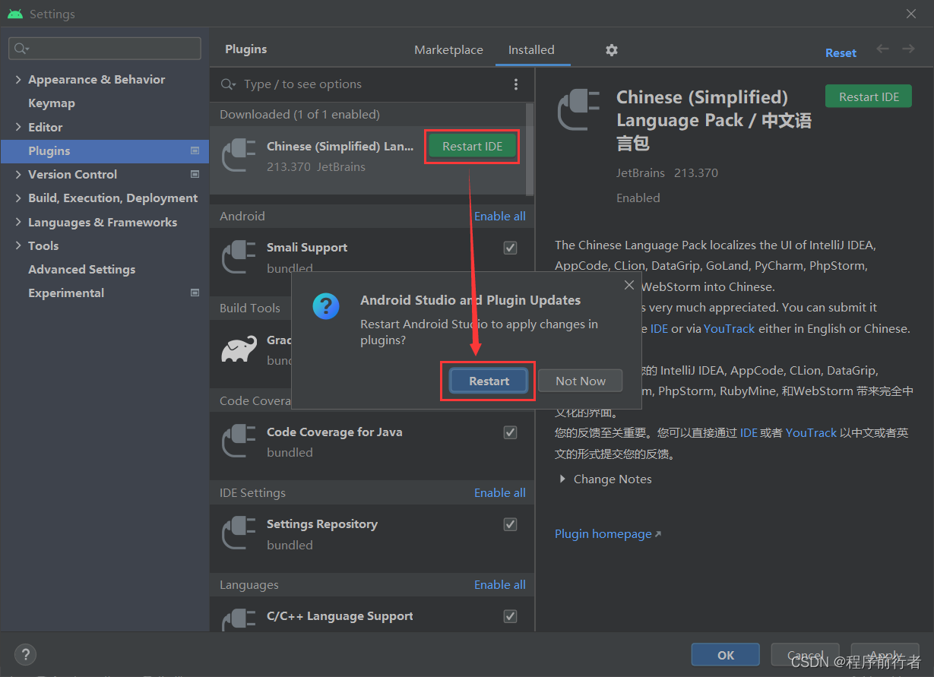The width and height of the screenshot is (934, 677).
Task: Click the project-level marker icon beside Version Control
Action: (195, 174)
